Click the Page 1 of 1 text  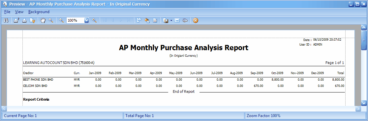[x=335, y=63]
